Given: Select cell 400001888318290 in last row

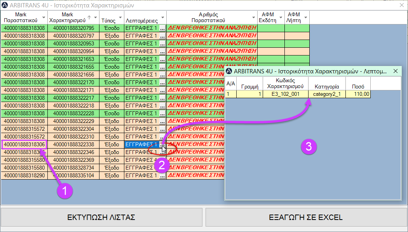Looking at the screenshot, I should tap(24, 176).
